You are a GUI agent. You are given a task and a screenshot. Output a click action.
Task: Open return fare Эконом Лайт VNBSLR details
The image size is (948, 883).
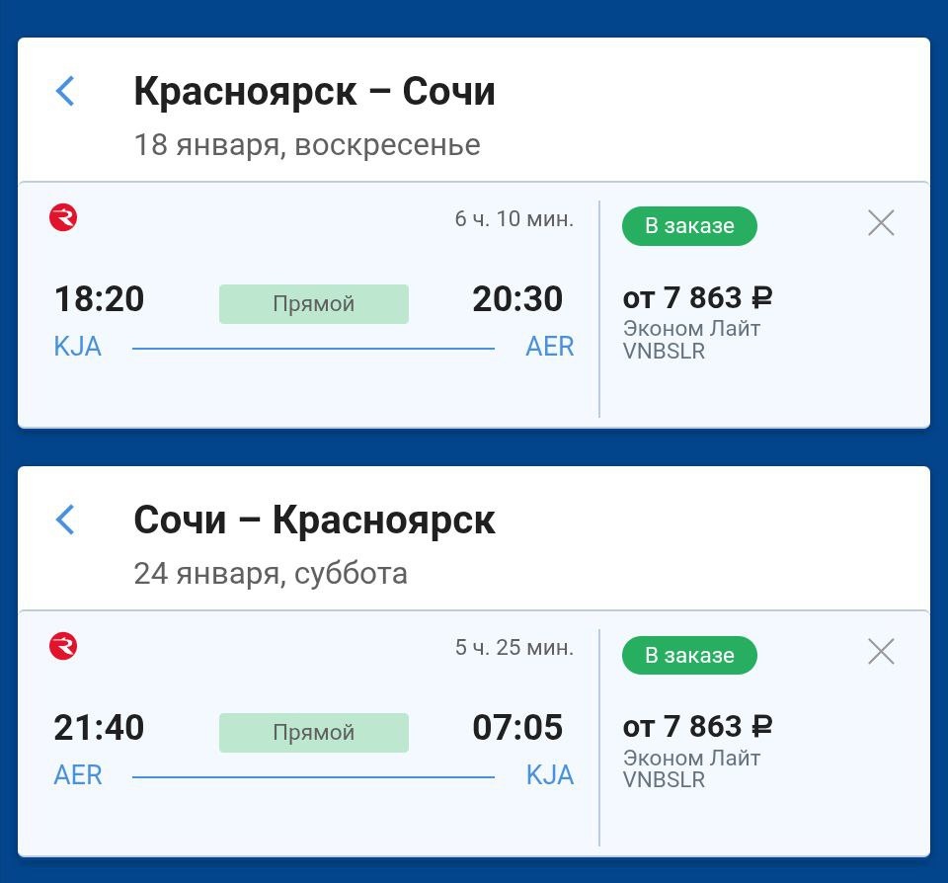pyautogui.click(x=691, y=768)
